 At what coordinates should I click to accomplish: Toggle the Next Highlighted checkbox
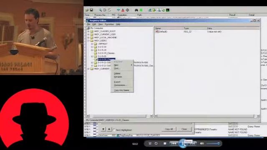(x=114, y=130)
